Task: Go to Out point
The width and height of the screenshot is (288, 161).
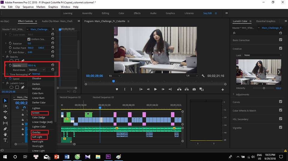Action: click(x=170, y=89)
